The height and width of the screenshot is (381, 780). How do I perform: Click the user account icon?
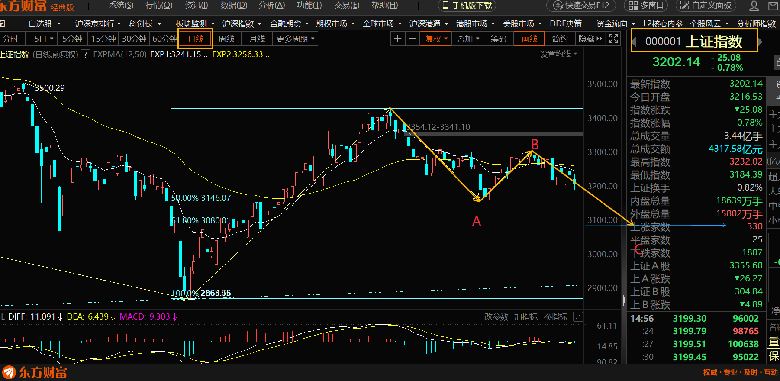point(754,6)
